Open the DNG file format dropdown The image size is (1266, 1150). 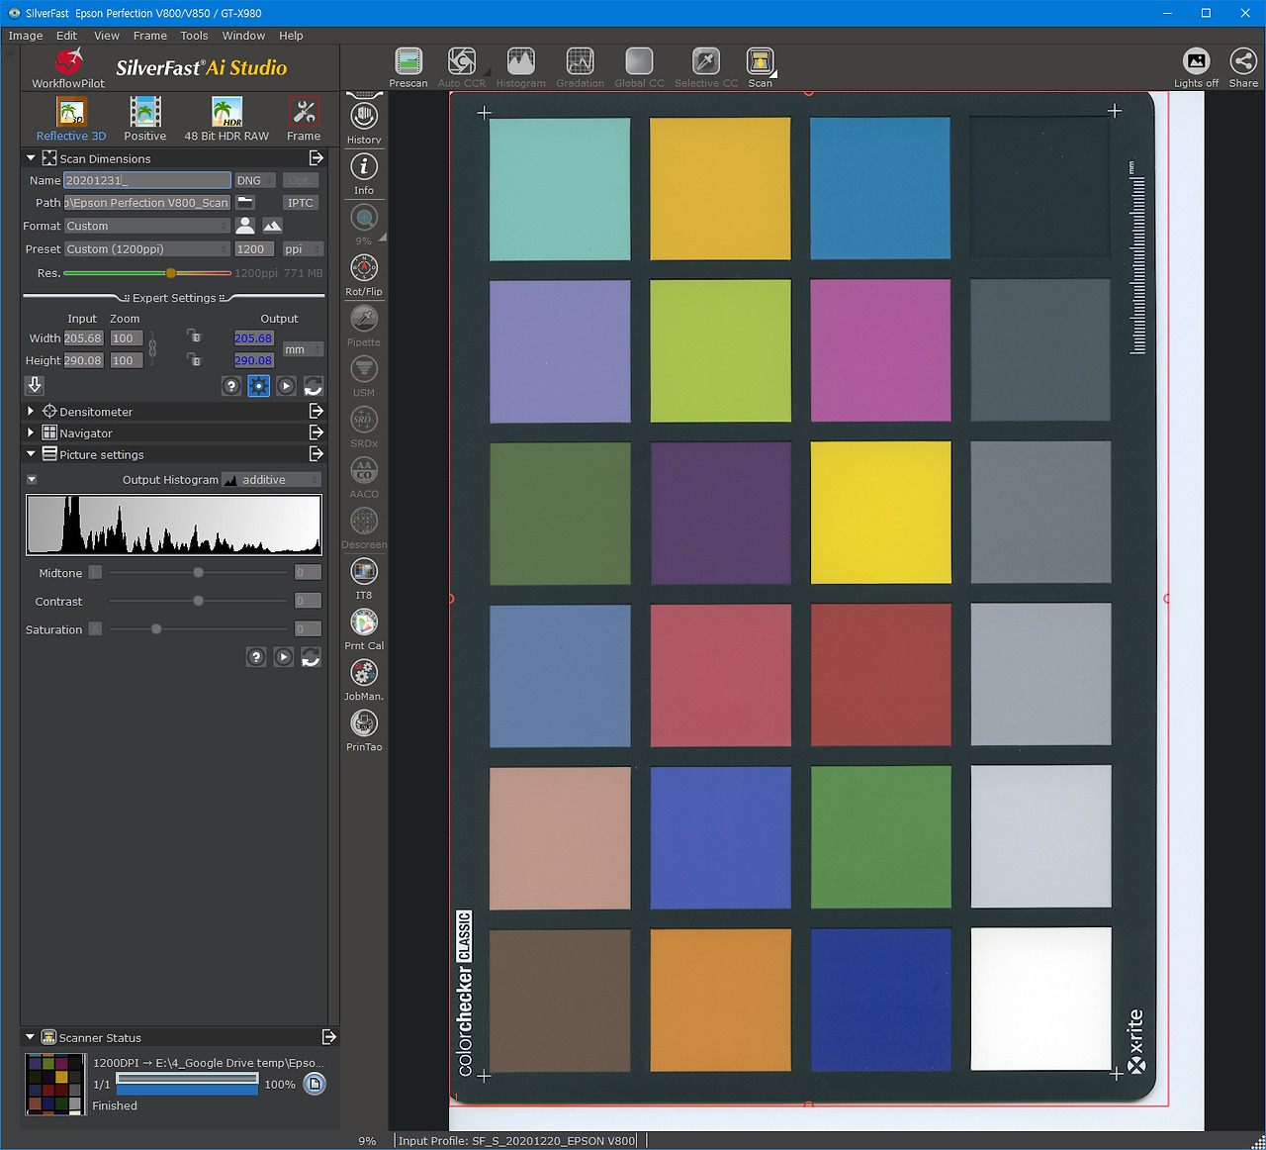pos(255,180)
